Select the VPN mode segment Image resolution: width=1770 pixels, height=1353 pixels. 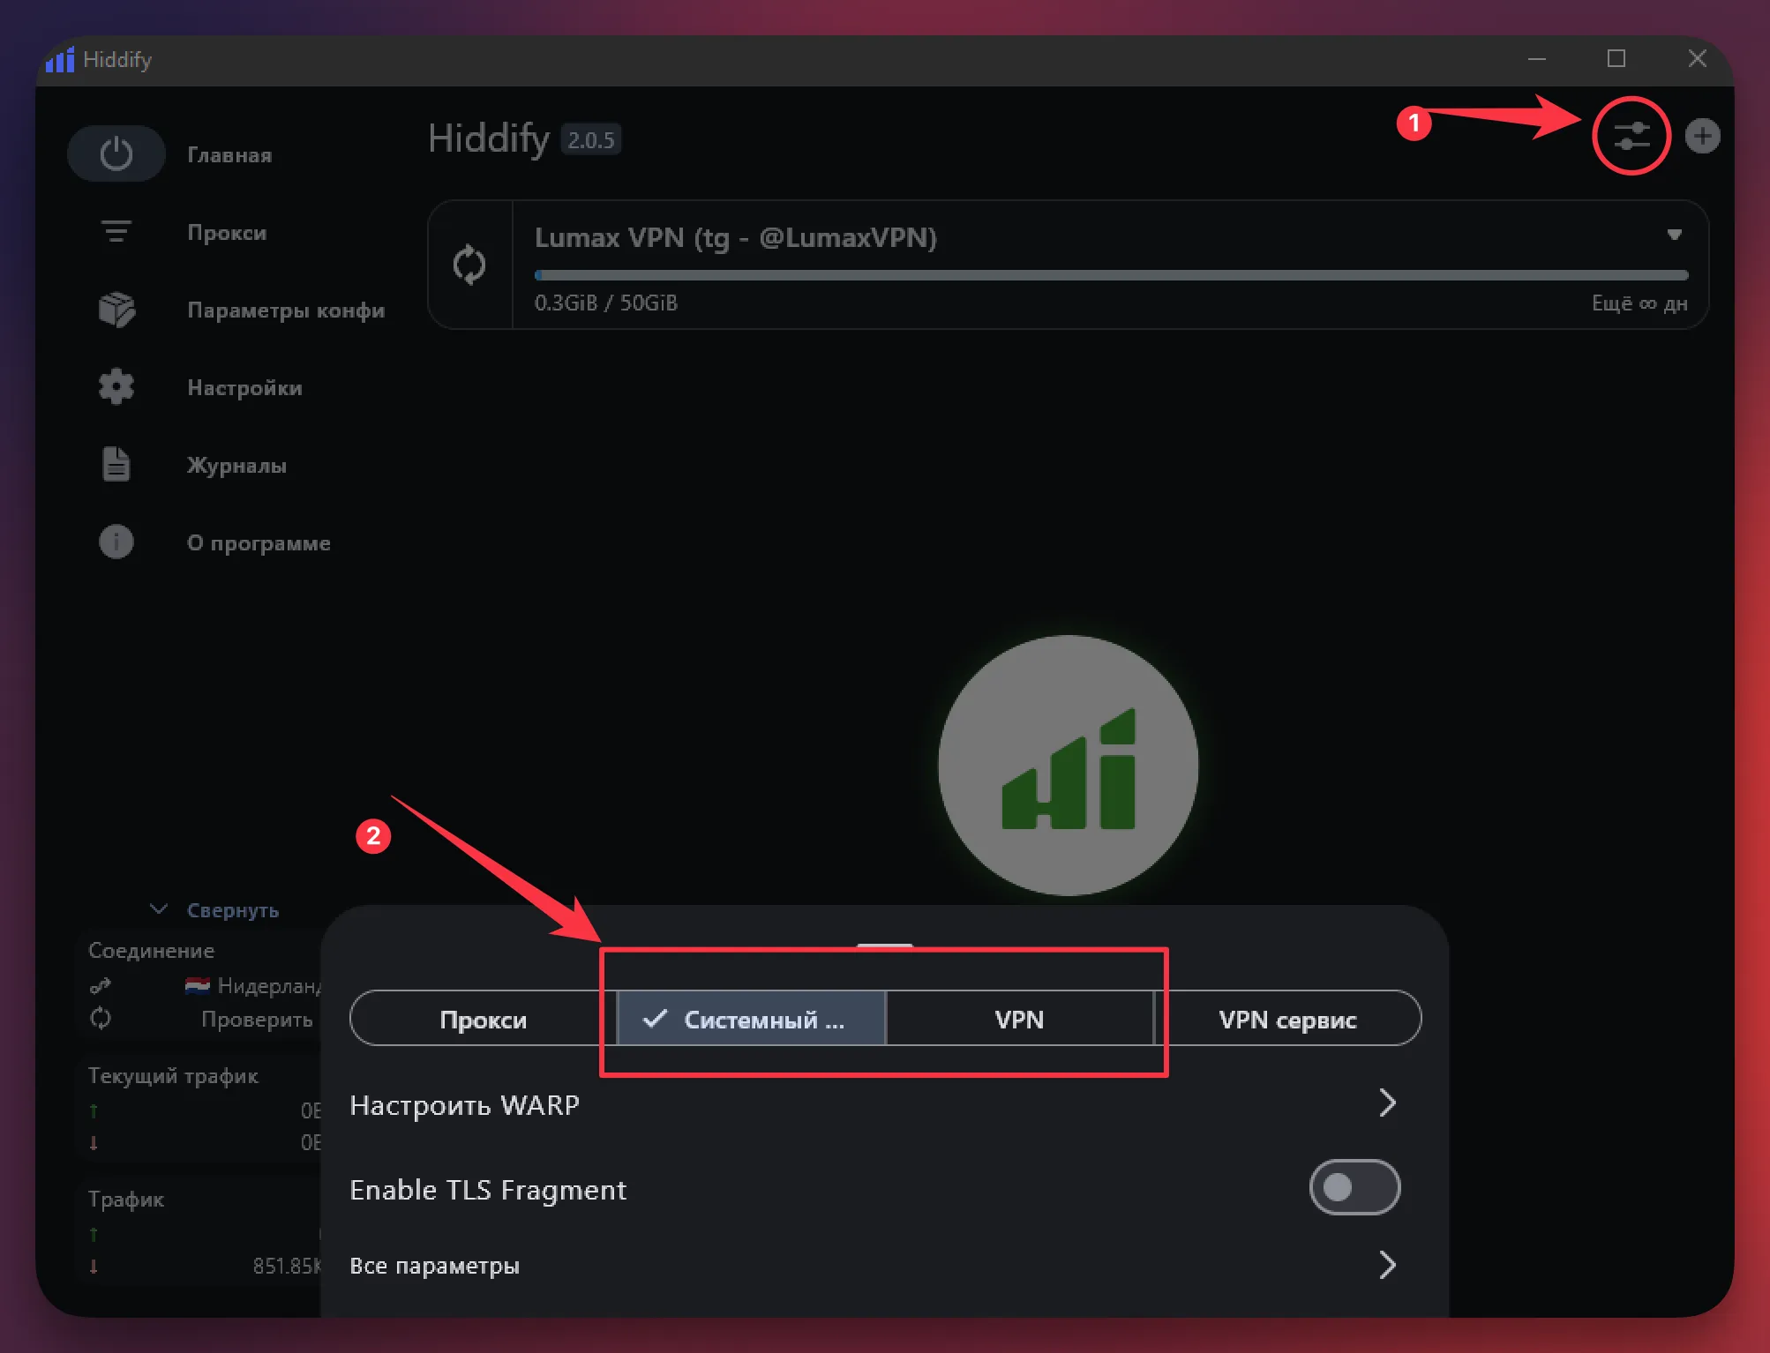point(1019,1019)
